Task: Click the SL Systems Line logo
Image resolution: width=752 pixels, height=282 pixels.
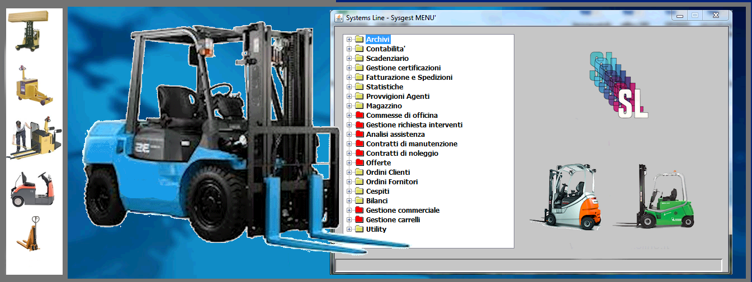Action: coord(619,84)
